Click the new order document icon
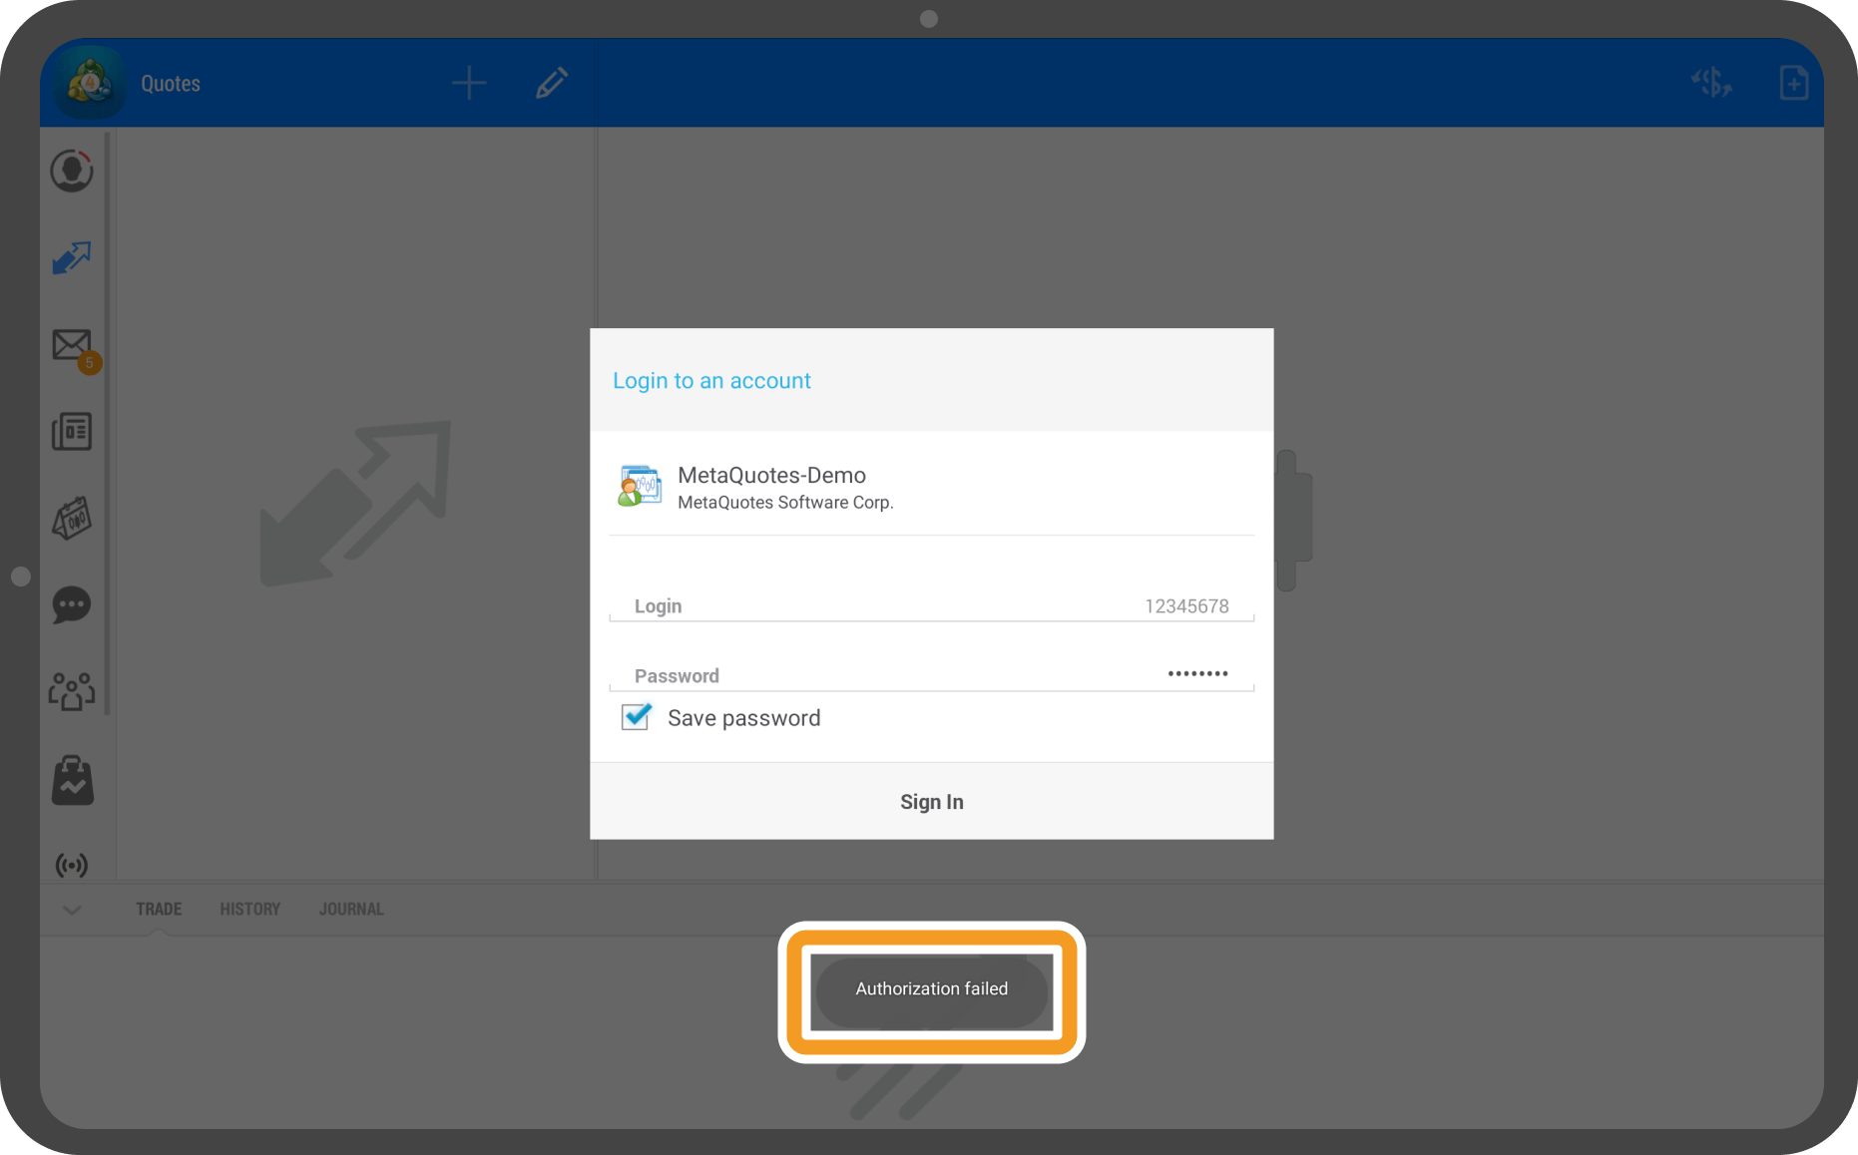 click(x=1793, y=83)
